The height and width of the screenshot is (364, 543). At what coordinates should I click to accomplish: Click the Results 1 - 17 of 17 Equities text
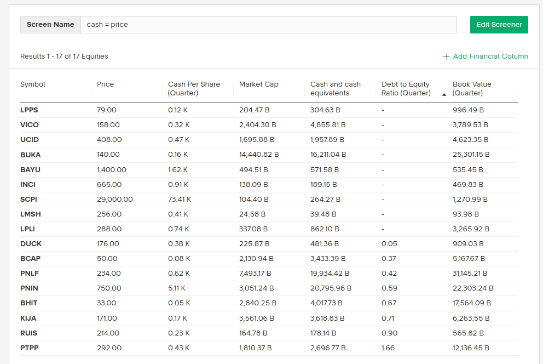click(x=64, y=56)
